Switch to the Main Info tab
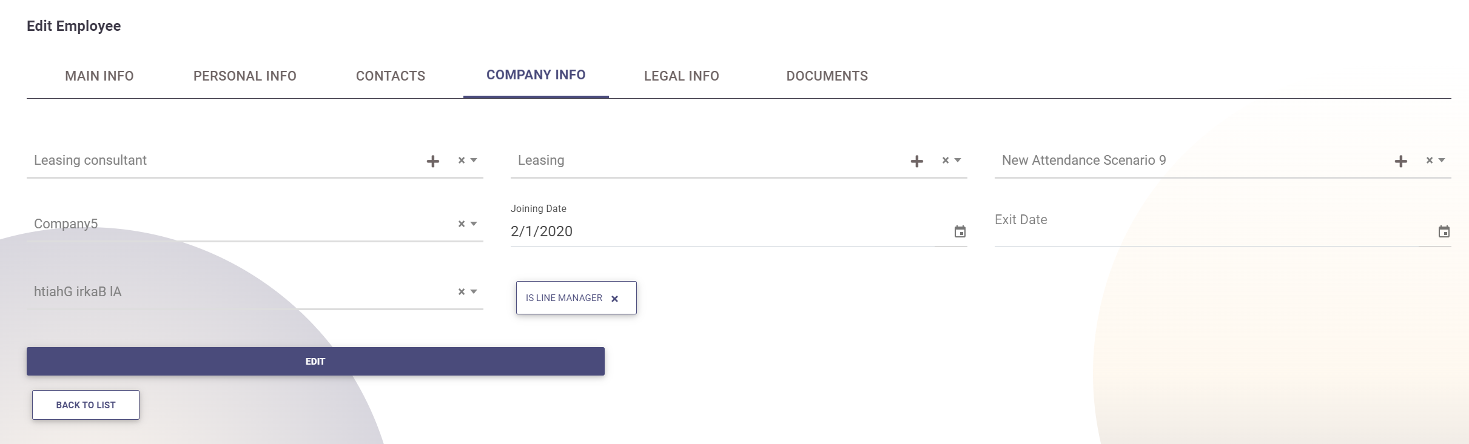1469x444 pixels. pyautogui.click(x=99, y=76)
